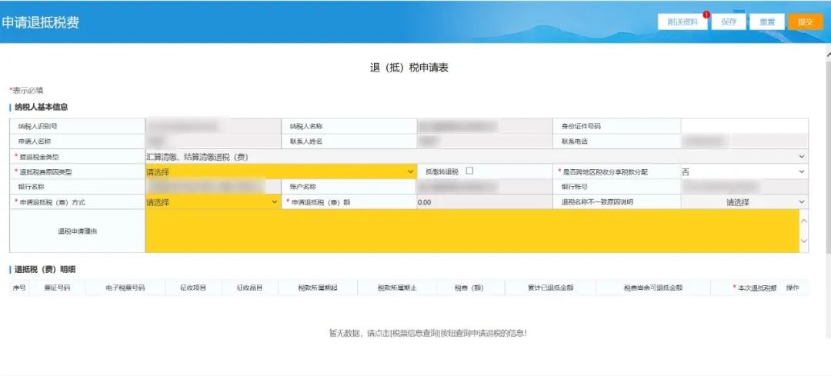This screenshot has width=831, height=376.
Task: Click the 联系电话 label
Action: 575,141
